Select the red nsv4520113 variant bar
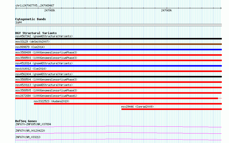229x143 pixels. 118,88
